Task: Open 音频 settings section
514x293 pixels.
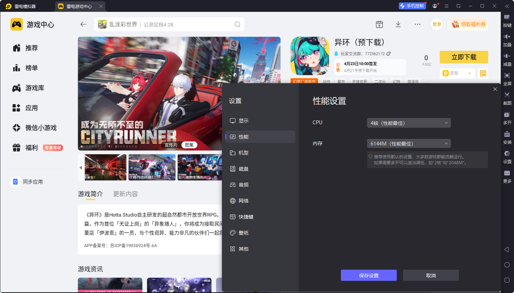Action: pos(260,185)
